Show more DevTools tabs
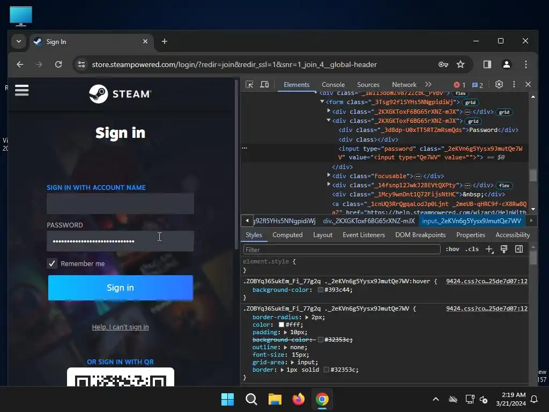This screenshot has height=412, width=549. click(x=428, y=84)
